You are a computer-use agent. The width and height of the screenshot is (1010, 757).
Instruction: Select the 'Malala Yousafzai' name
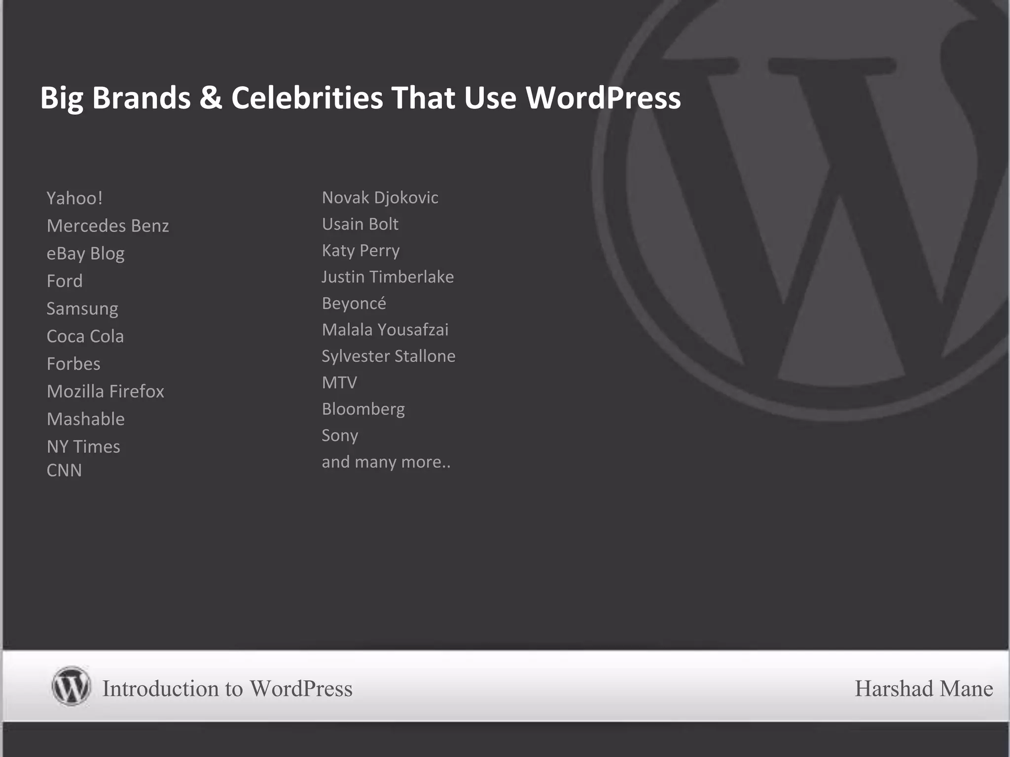pos(385,330)
